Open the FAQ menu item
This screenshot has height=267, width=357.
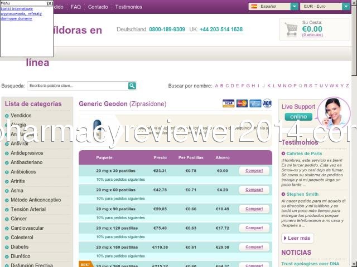pos(76,7)
